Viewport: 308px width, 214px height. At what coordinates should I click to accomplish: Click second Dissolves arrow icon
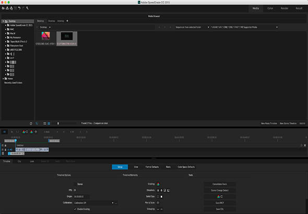coord(161,190)
